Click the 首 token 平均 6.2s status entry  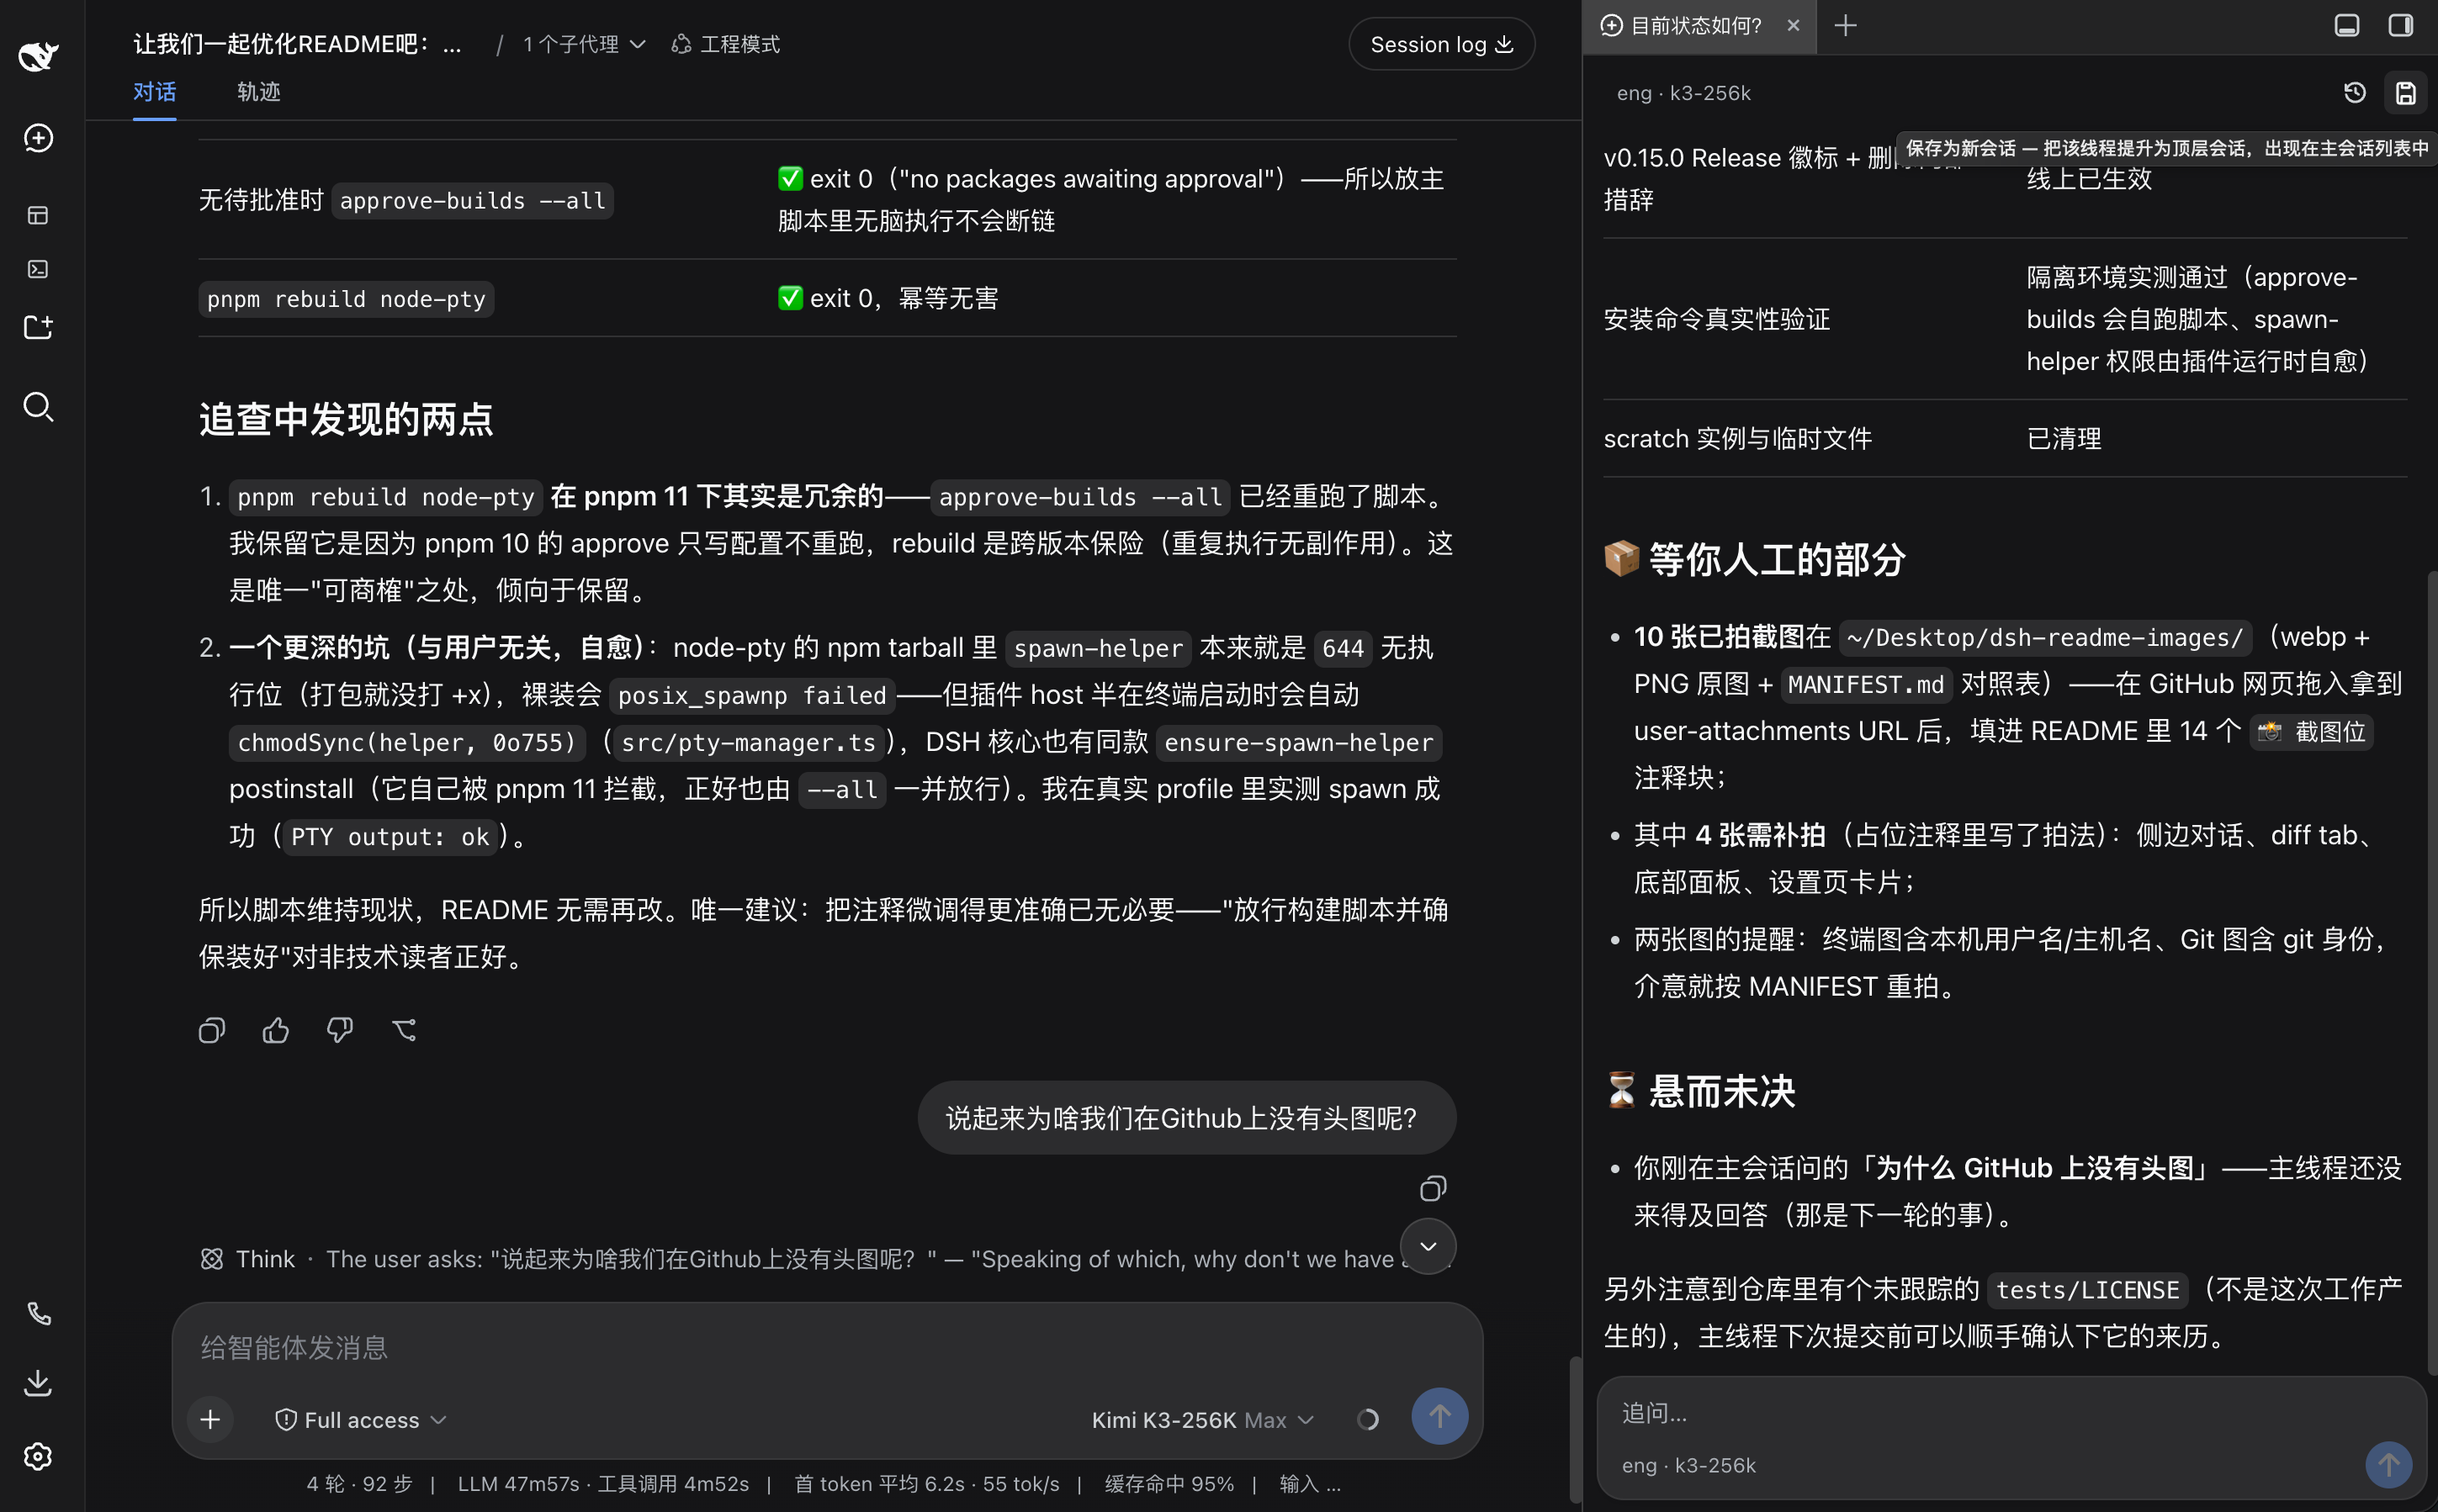[878, 1483]
